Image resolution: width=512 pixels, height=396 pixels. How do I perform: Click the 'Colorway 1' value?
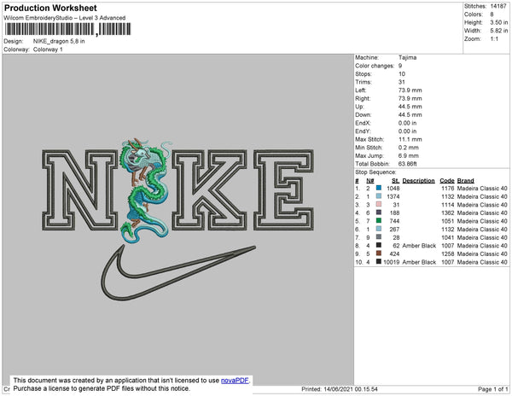(x=48, y=49)
